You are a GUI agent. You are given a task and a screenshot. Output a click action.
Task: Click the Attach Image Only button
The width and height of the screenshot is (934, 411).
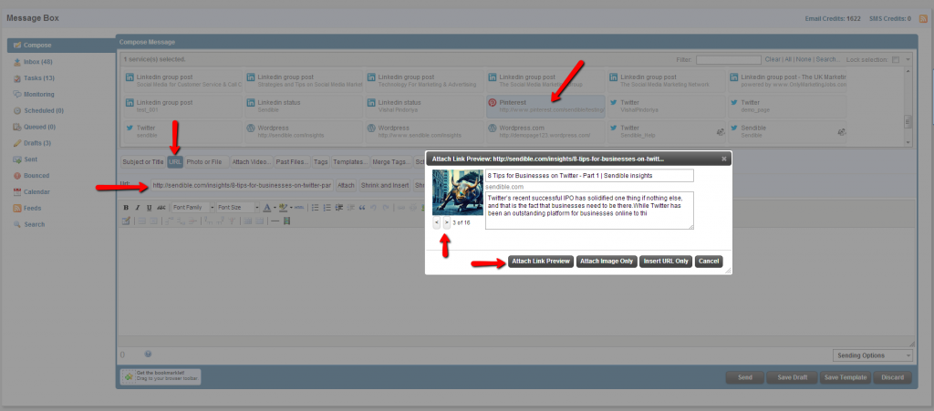[x=607, y=262]
